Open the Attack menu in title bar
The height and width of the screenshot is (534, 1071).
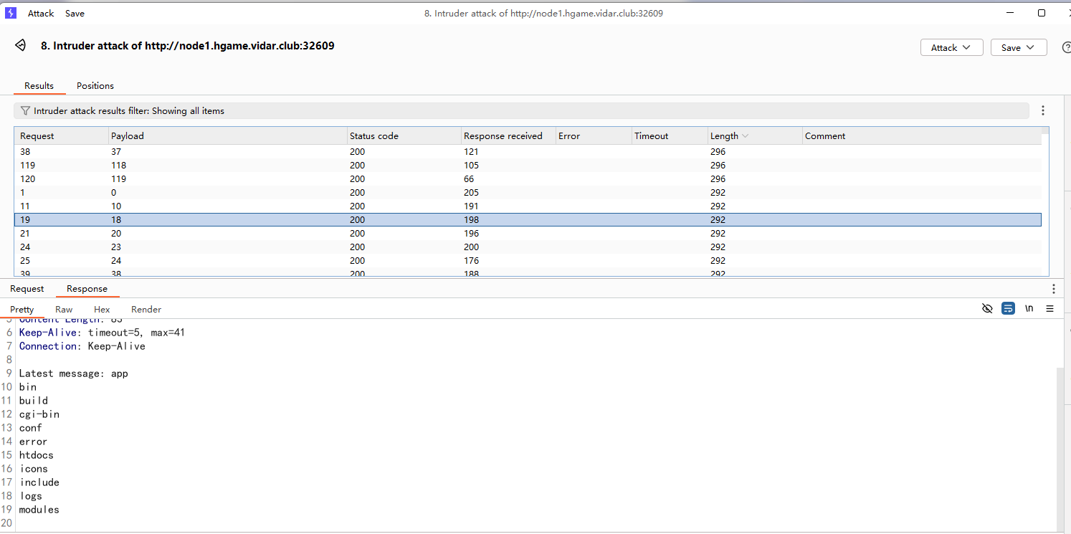41,13
